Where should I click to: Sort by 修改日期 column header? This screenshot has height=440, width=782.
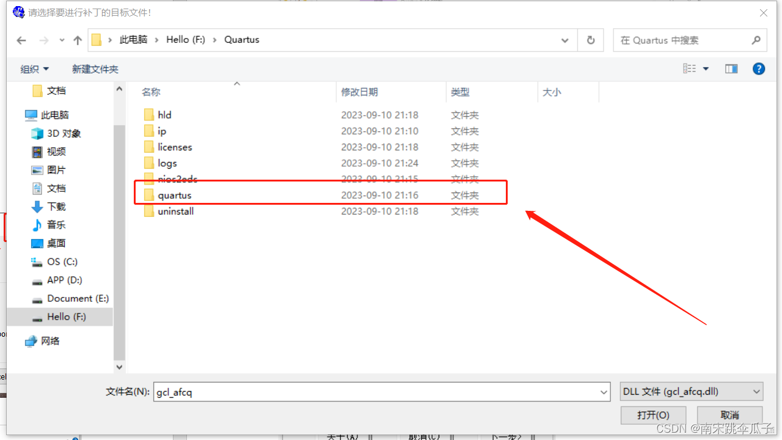360,92
